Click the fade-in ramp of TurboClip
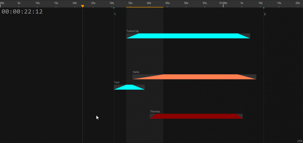Image resolution: width=303 pixels, height=143 pixels. (x=133, y=36)
